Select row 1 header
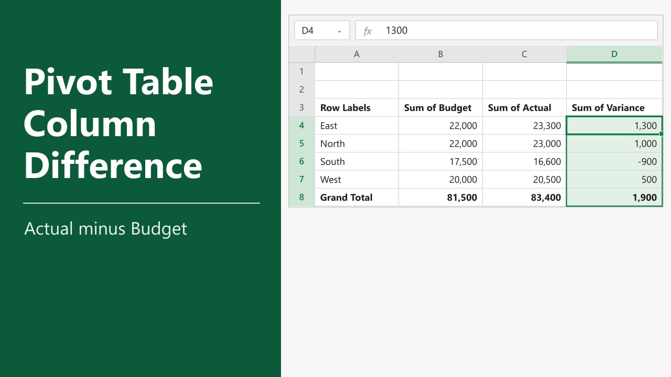The width and height of the screenshot is (671, 377). [x=302, y=72]
